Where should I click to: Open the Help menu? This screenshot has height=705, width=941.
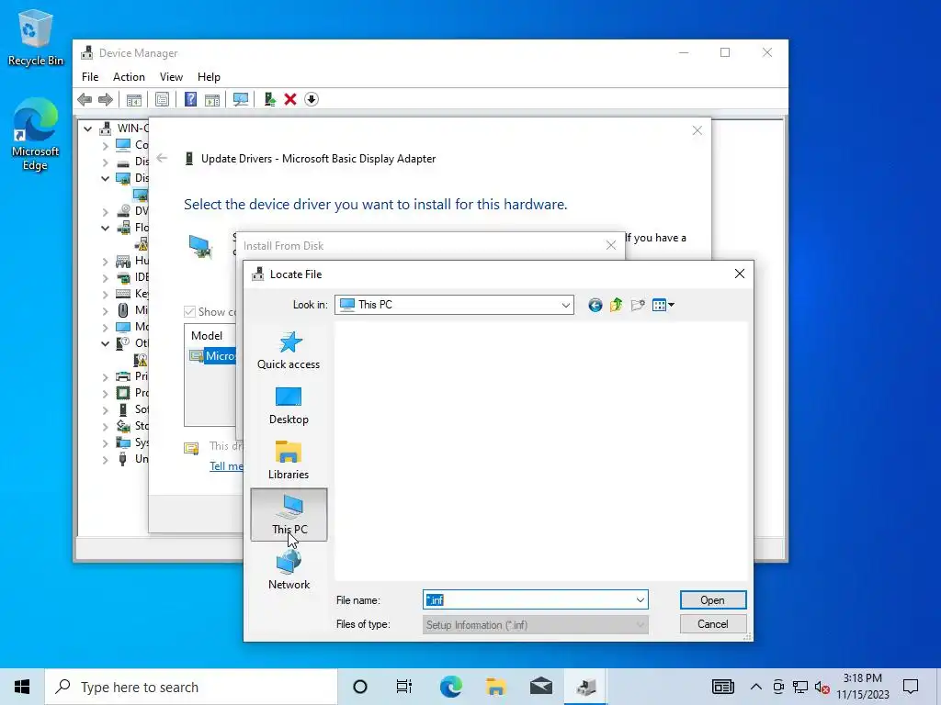pyautogui.click(x=209, y=77)
